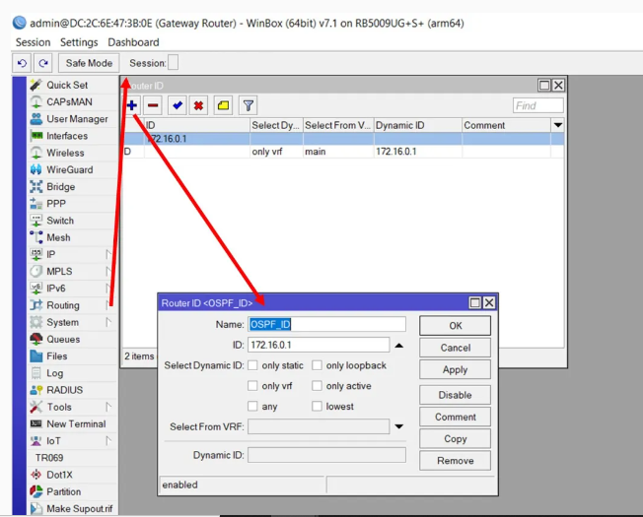Screen dimensions: 643x517
Task: Toggle Safe Mode button
Action: (x=89, y=63)
